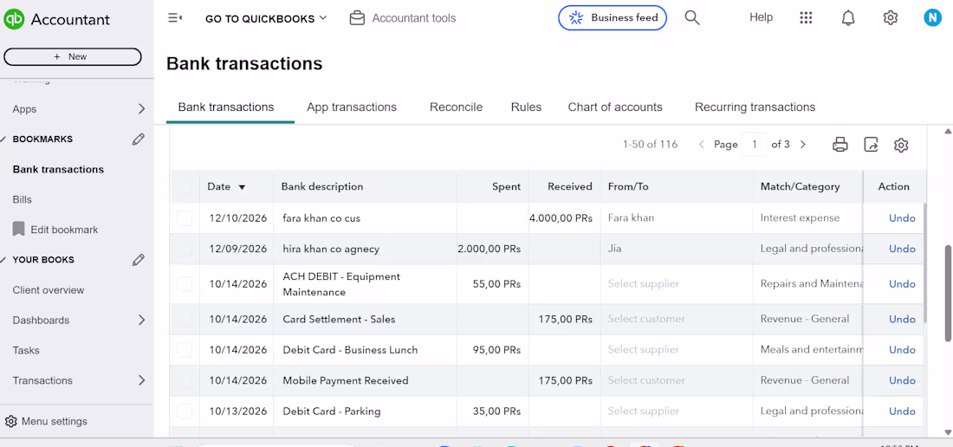
Task: Switch to Recurring transactions tab
Action: [x=755, y=107]
